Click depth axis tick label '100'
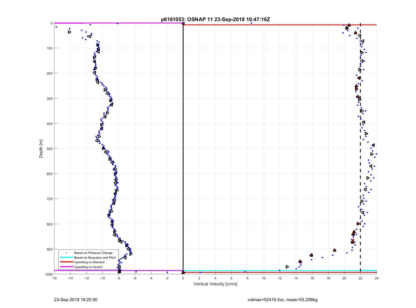Screen dimensions: 416x308 coord(49,48)
